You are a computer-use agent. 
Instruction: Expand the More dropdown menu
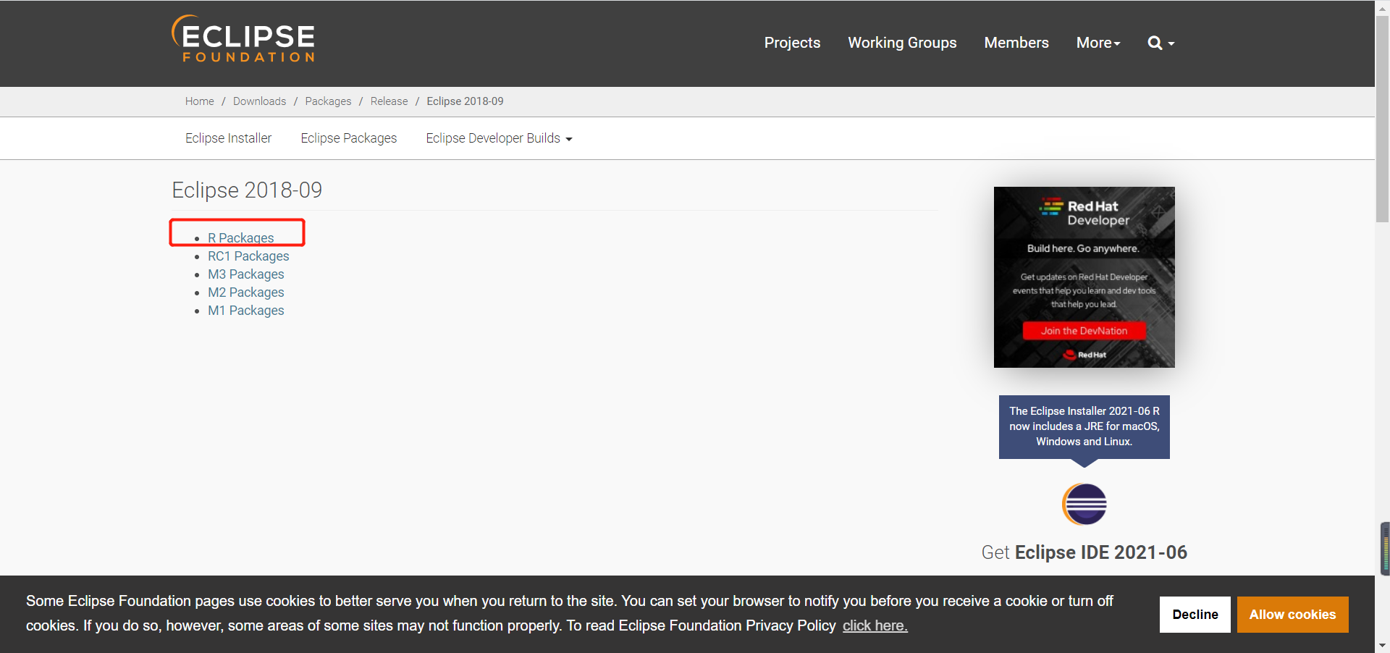click(x=1098, y=43)
